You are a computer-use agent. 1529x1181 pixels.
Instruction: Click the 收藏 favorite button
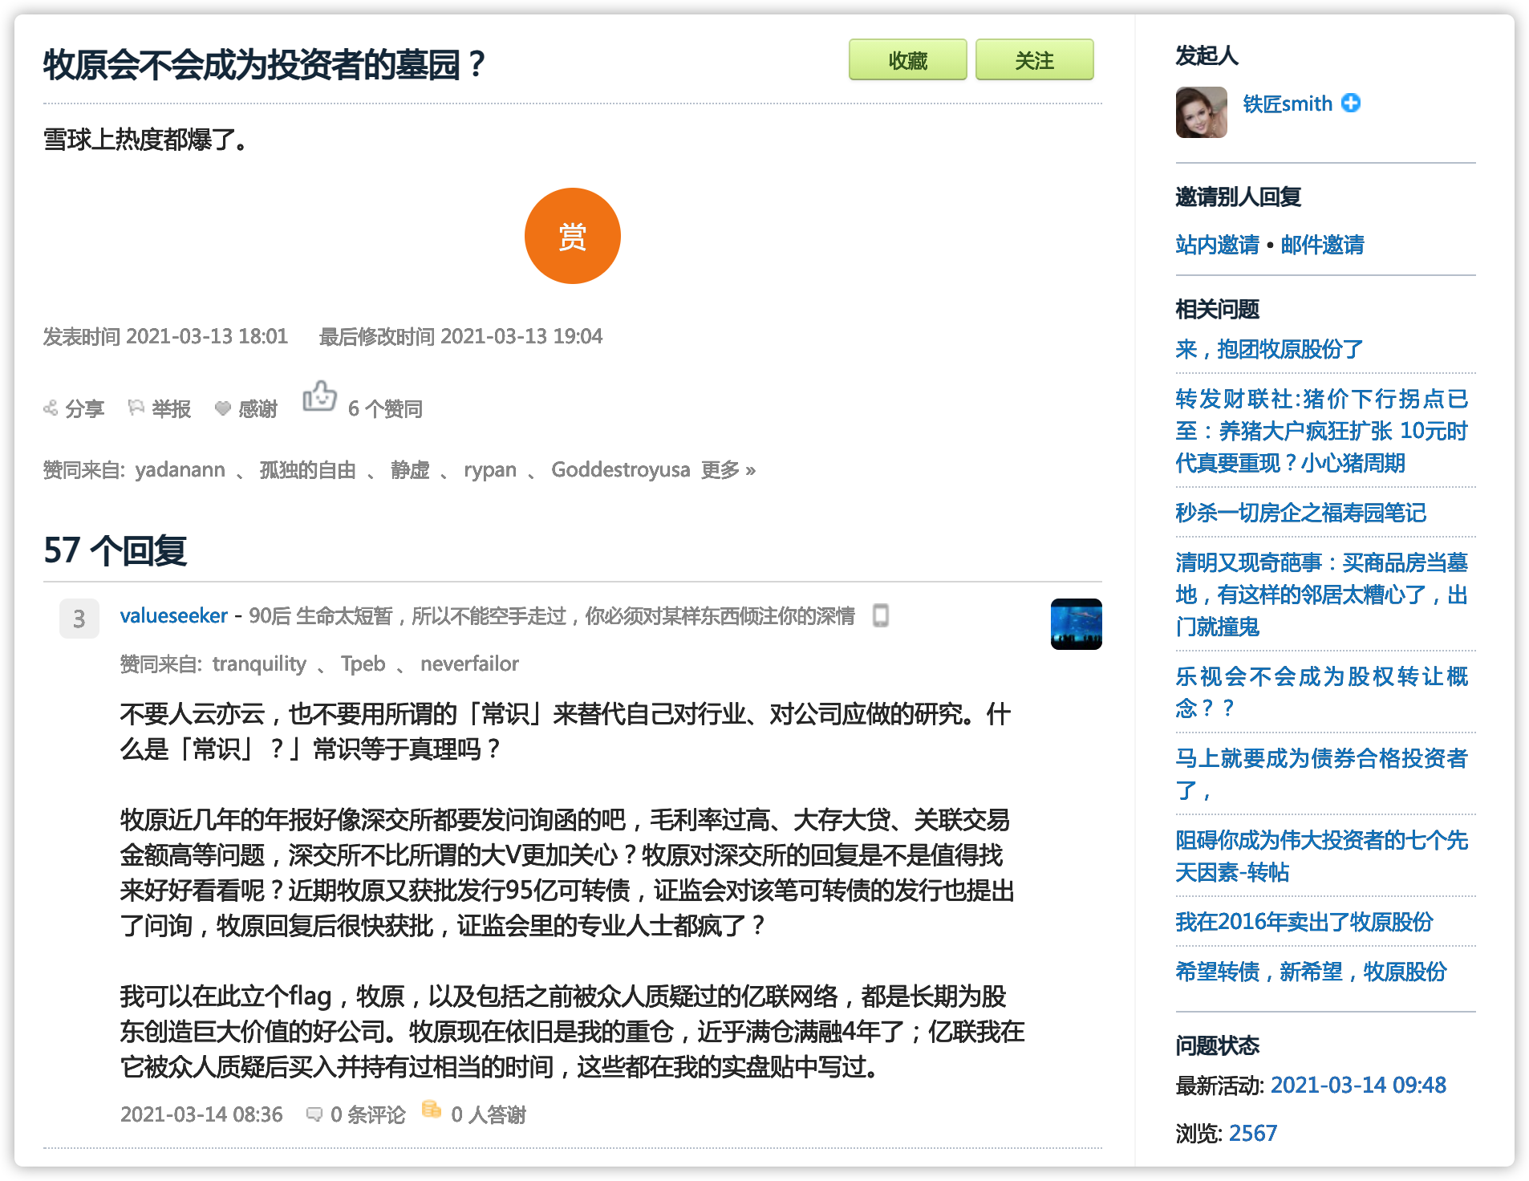[907, 60]
